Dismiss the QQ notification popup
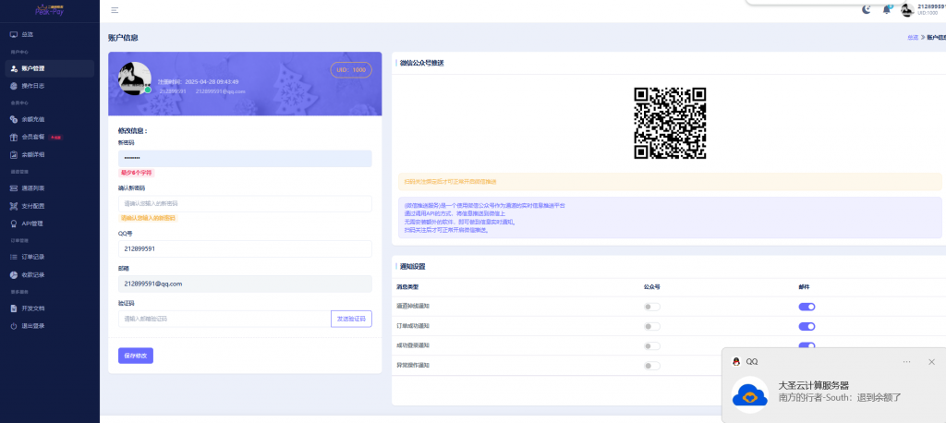Image resolution: width=946 pixels, height=423 pixels. (931, 361)
